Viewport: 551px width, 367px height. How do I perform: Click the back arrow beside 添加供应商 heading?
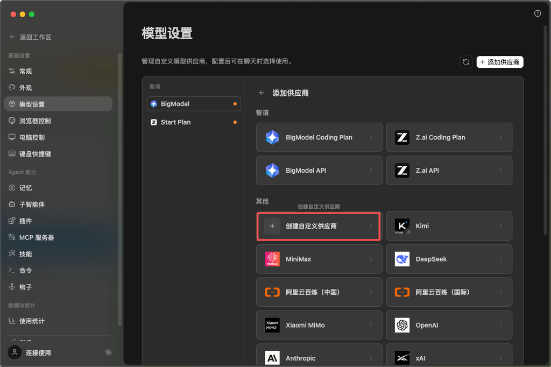tap(262, 93)
